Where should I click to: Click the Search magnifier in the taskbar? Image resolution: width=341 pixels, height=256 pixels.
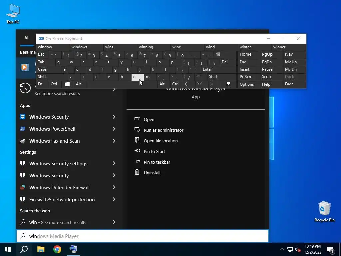(x=24, y=249)
